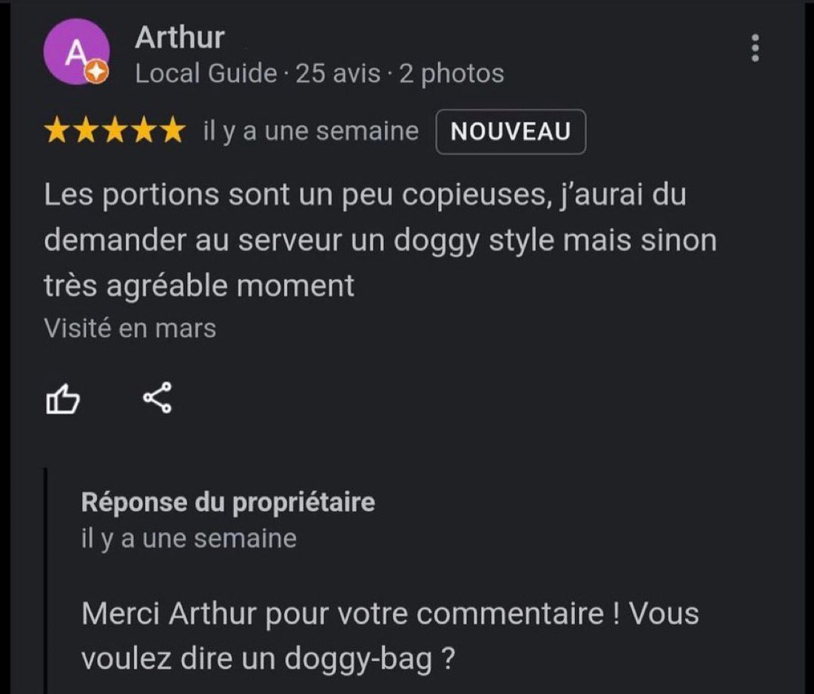
Task: Tap the 'Visité en mars' label
Action: 129,328
